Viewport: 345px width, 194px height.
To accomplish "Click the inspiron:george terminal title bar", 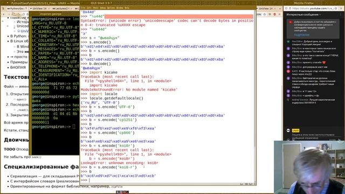I will click(55, 14).
